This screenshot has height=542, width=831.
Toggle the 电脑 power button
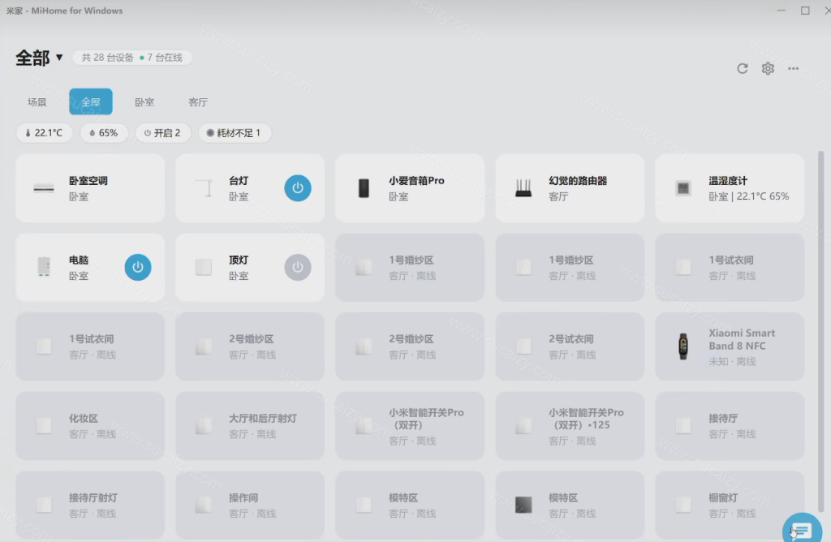138,267
